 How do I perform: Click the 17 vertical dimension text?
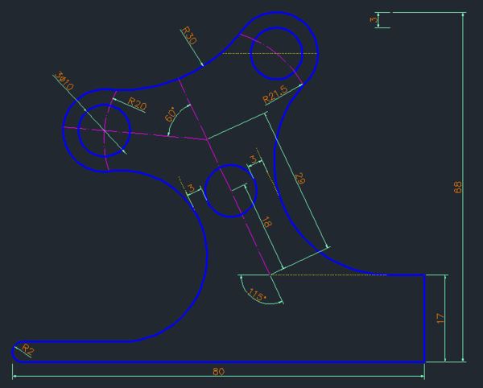(x=440, y=318)
